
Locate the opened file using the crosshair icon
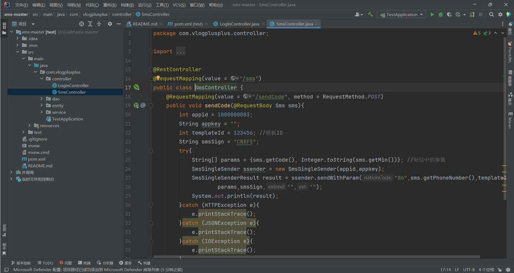(82, 24)
